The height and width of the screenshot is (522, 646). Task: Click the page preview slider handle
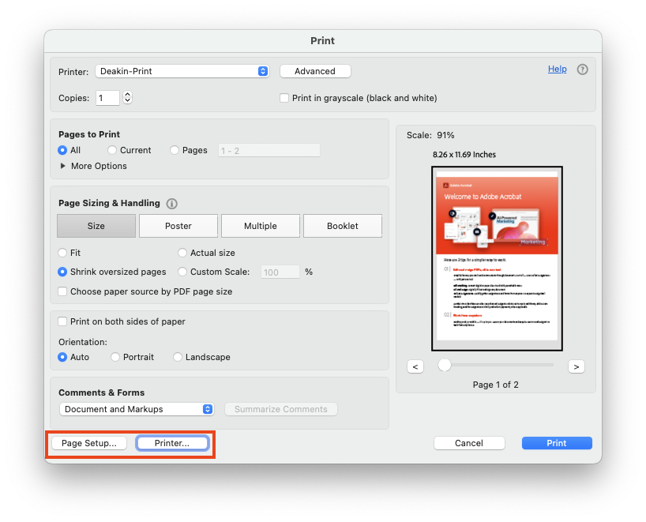click(x=445, y=365)
